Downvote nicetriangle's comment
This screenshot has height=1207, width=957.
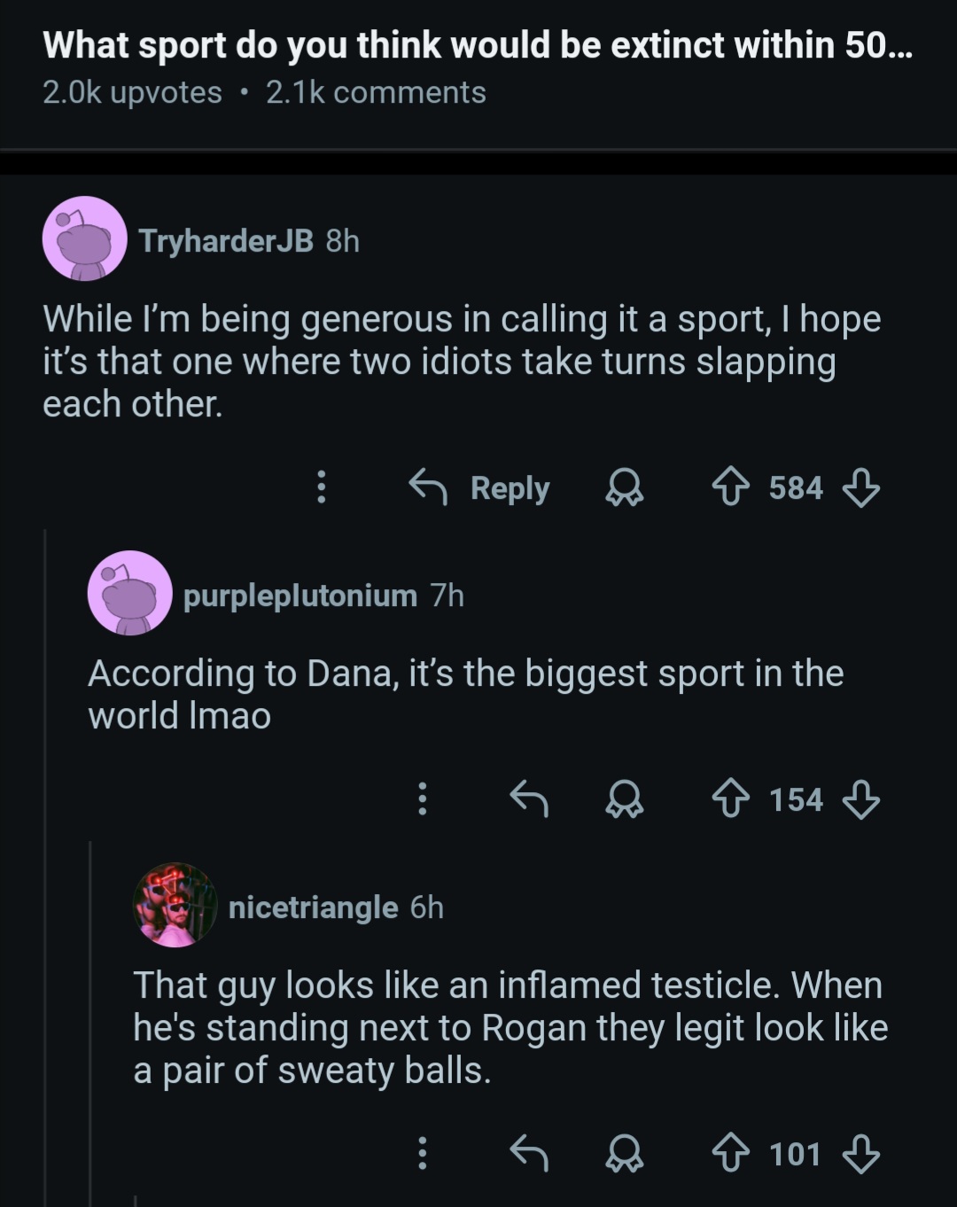(860, 1155)
